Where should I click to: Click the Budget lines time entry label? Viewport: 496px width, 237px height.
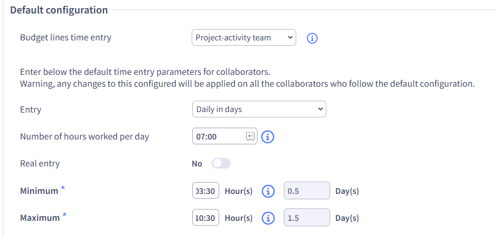(x=66, y=38)
